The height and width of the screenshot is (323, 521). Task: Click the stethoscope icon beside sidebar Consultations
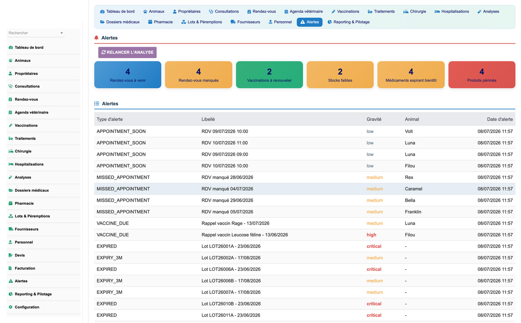(10, 86)
